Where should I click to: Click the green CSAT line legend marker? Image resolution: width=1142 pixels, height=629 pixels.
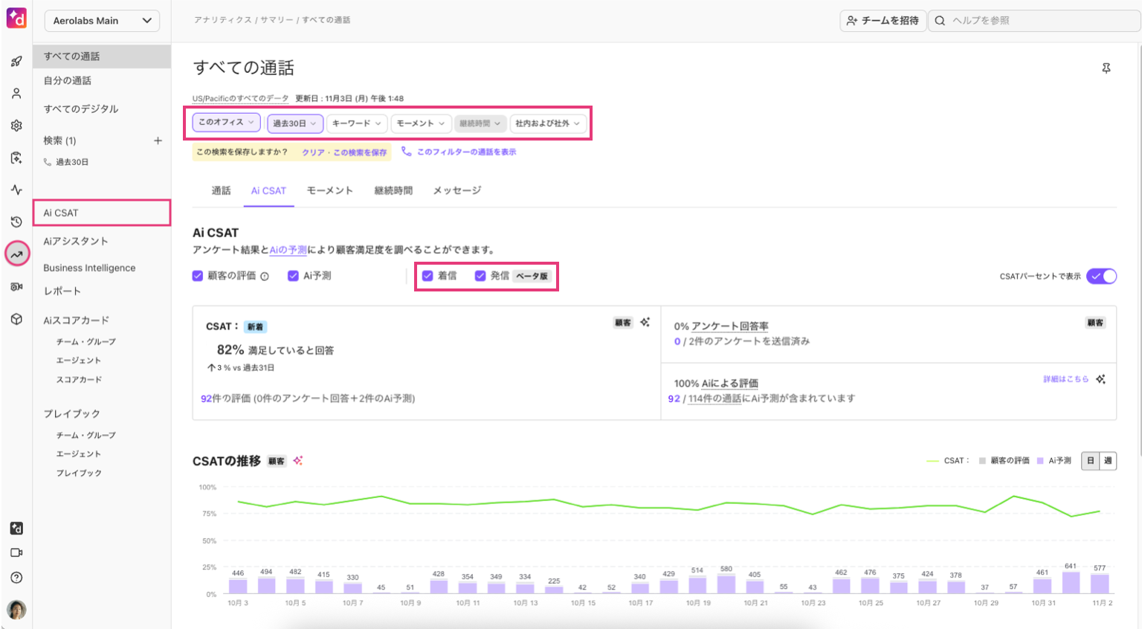(x=932, y=461)
